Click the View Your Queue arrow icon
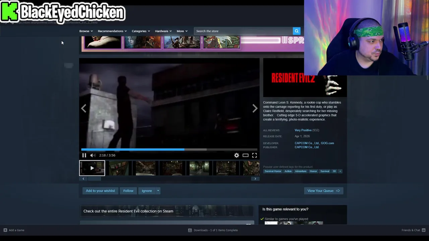 pyautogui.click(x=338, y=191)
